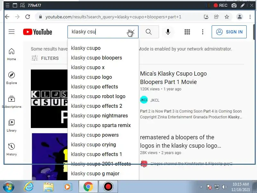Screen dimensions: 257x193
Task: Open recorder pencil draw tool
Action: 243,5
